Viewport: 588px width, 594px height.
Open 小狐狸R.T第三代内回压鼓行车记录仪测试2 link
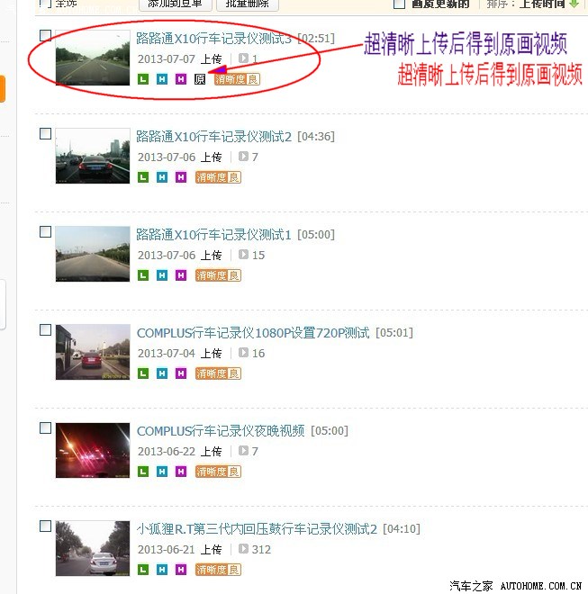click(257, 529)
